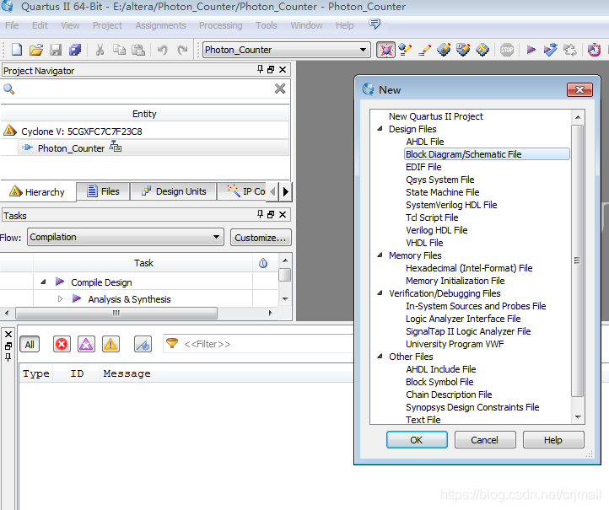Screen dimensions: 609x510
Task: Click Help in the New dialog
Action: 553,440
